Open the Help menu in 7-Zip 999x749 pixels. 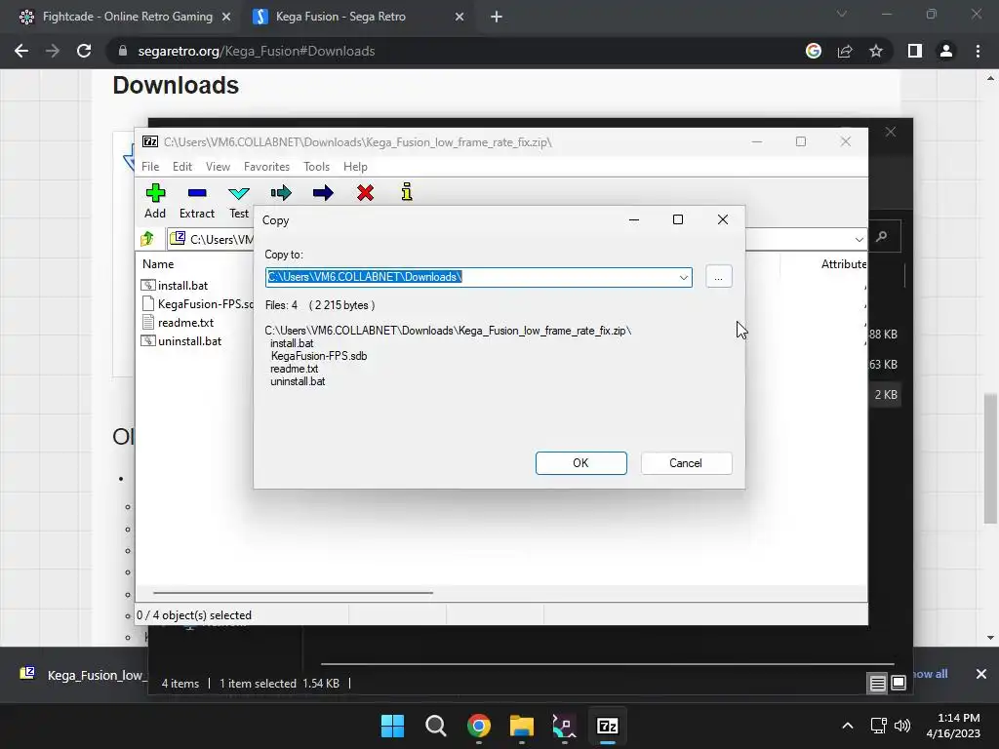pyautogui.click(x=355, y=166)
